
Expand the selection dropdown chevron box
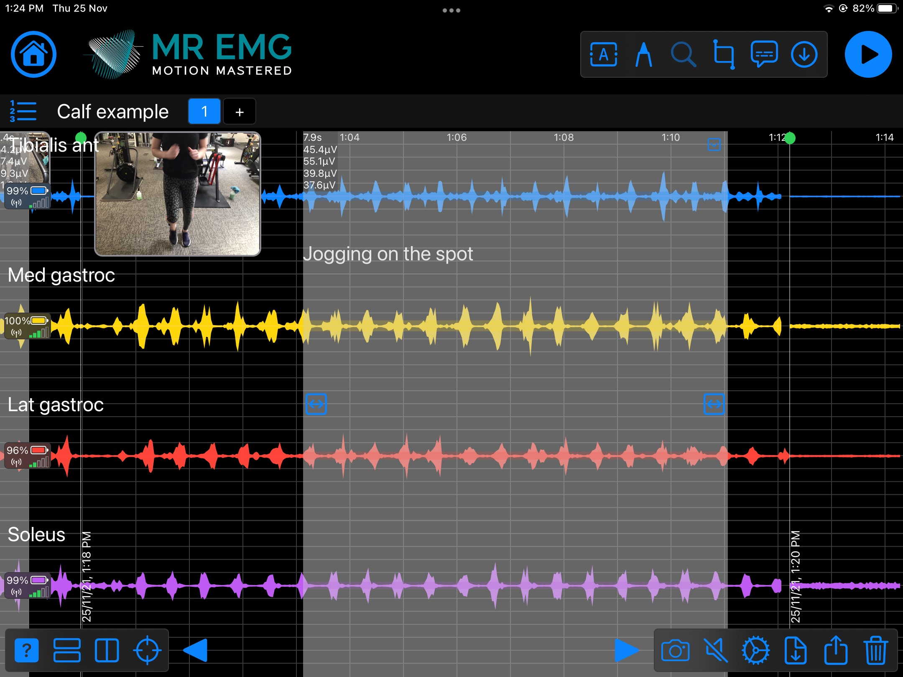[x=714, y=145]
